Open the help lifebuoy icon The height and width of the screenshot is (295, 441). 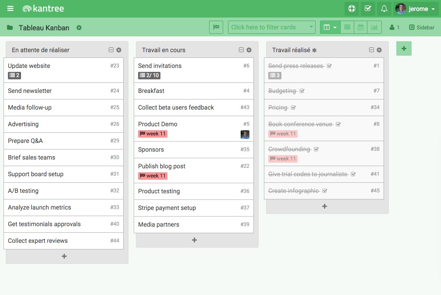(x=352, y=9)
